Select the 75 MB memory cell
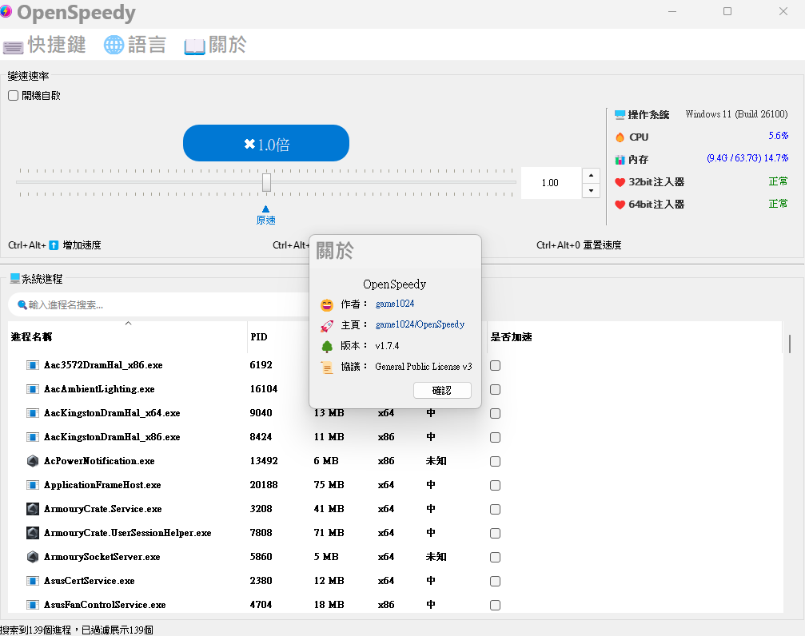This screenshot has height=636, width=805. [329, 484]
